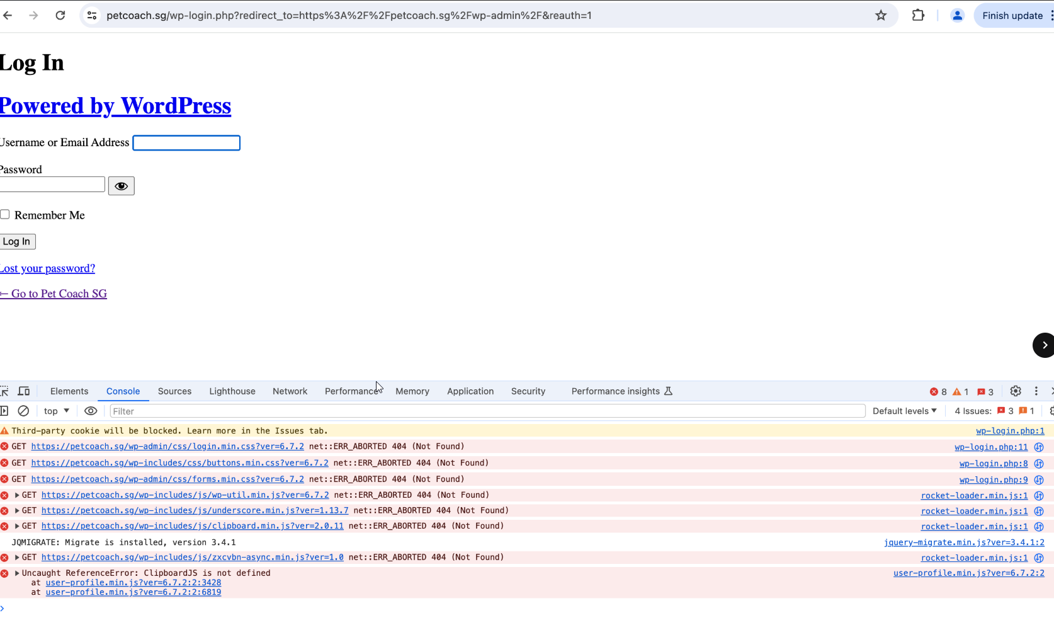Open the wp-login.php:11 source link
Viewport: 1054px width, 625px height.
[x=991, y=447]
